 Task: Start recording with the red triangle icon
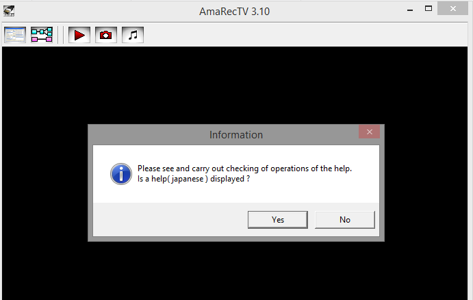79,34
